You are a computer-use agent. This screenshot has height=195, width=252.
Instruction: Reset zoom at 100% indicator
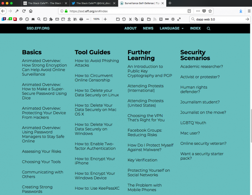pos(96,19)
